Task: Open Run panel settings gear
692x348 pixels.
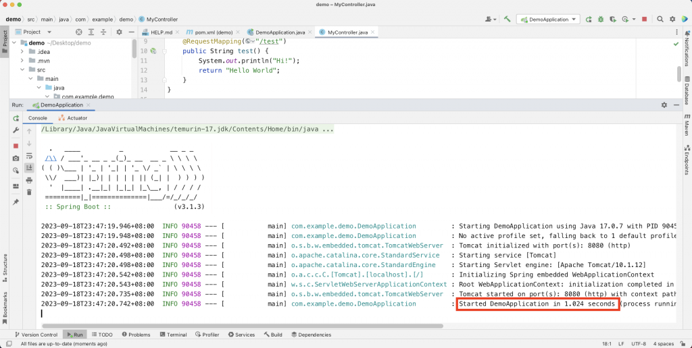Action: click(664, 105)
